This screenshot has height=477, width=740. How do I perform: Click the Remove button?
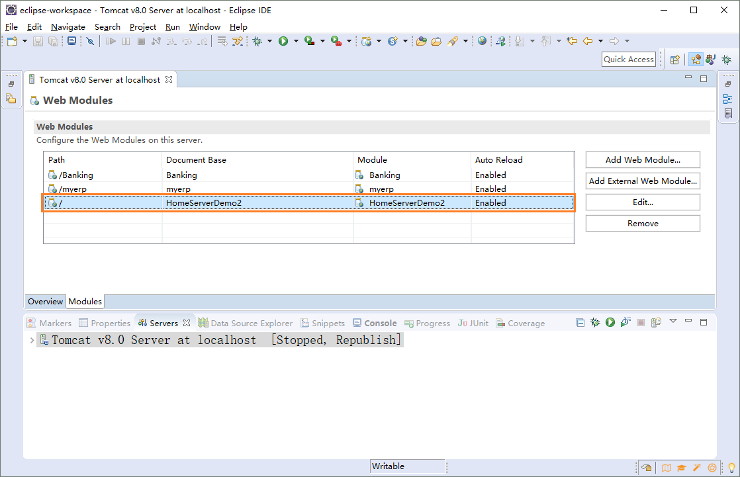point(643,224)
